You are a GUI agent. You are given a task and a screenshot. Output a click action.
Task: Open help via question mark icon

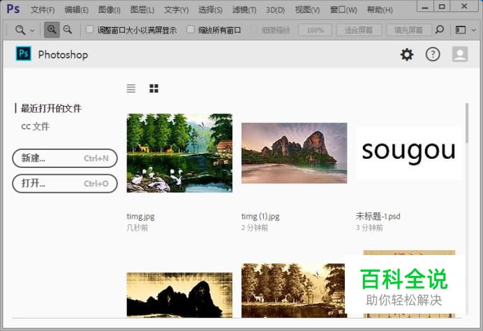(x=433, y=54)
